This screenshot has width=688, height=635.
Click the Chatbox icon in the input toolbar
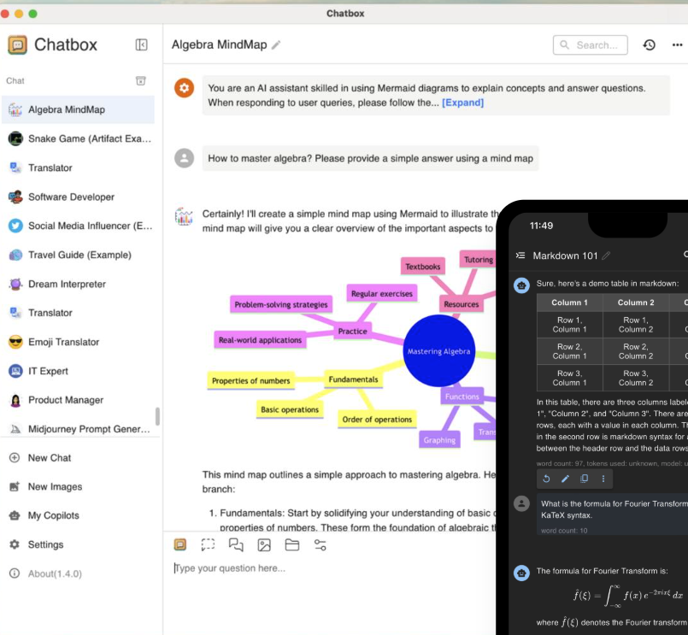coord(179,544)
